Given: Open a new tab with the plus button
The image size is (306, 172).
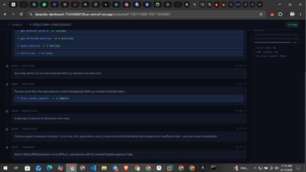Looking at the screenshot, I should pyautogui.click(x=260, y=5).
